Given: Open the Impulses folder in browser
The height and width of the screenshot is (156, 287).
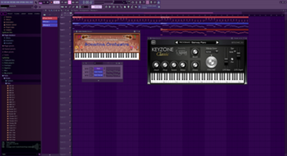Looking at the screenshot, I should [x=7, y=68].
